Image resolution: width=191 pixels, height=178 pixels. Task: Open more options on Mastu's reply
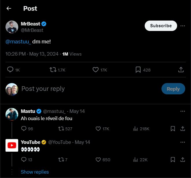[183, 111]
